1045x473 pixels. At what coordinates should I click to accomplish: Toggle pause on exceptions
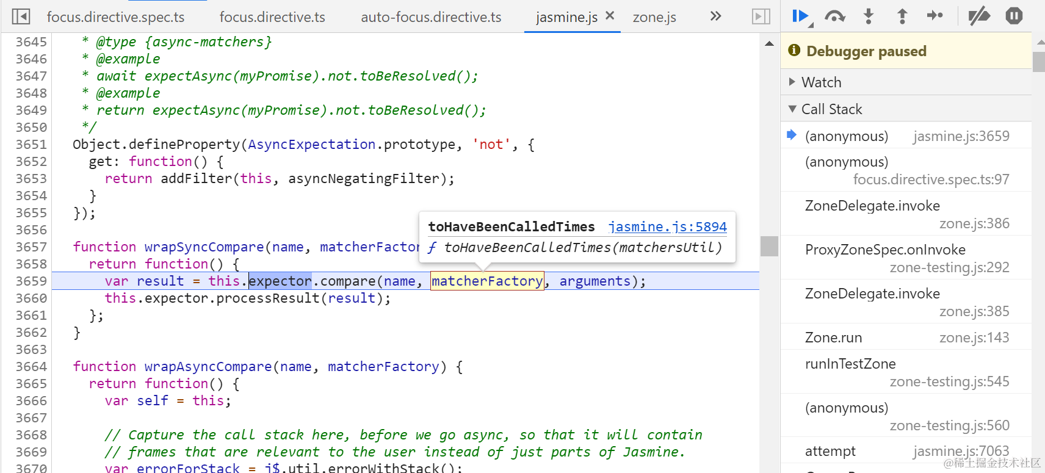click(1014, 16)
